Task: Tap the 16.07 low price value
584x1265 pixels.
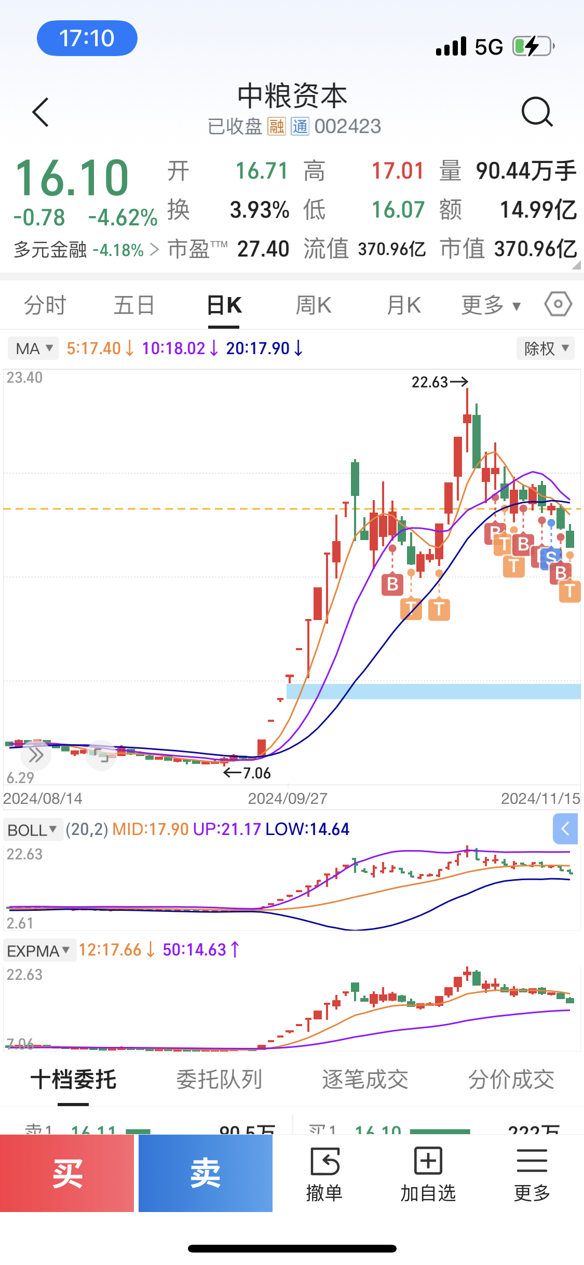Action: (398, 210)
